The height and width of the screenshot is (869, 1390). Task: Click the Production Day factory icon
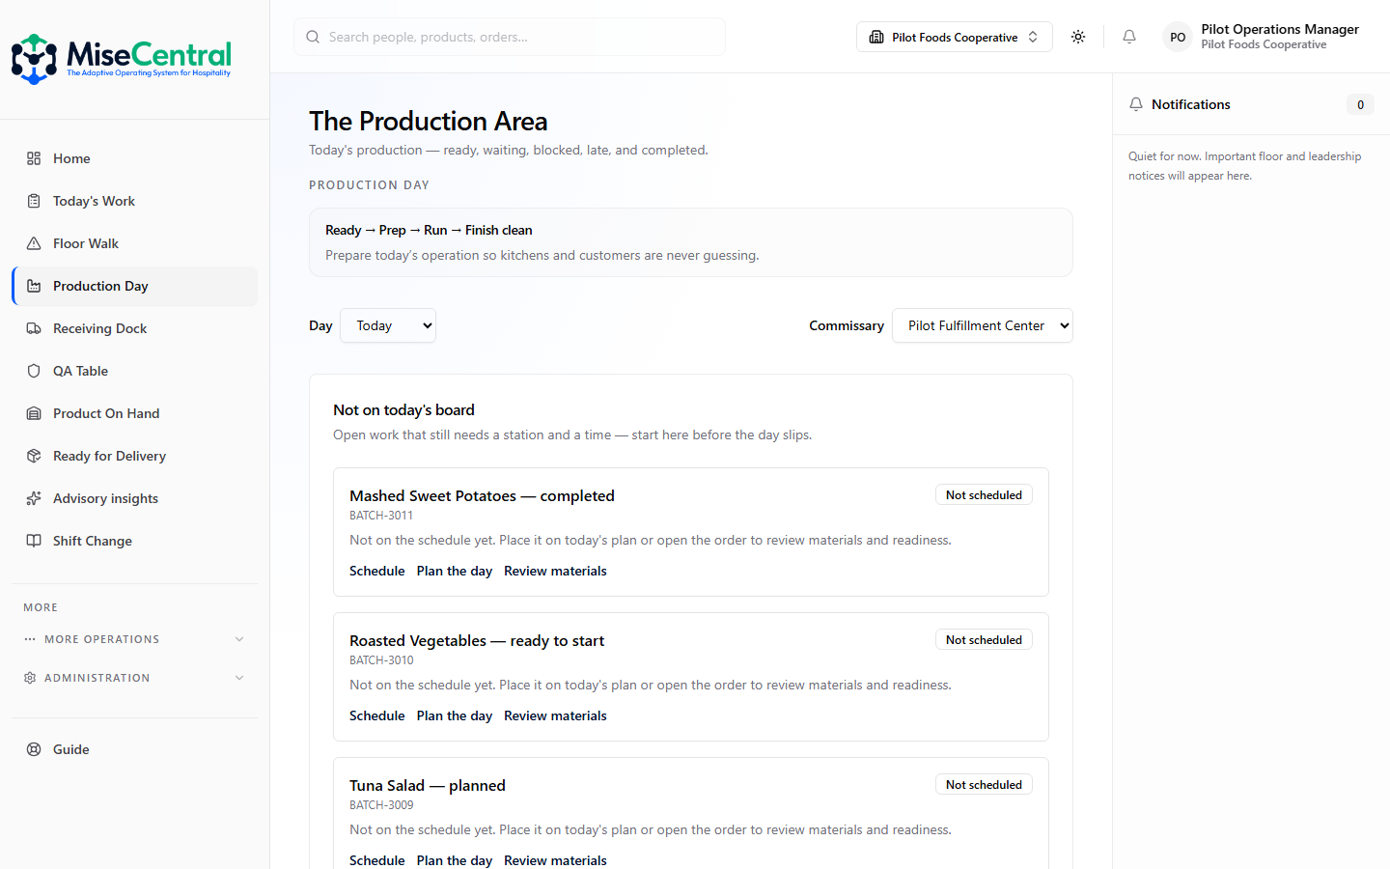[x=34, y=286]
